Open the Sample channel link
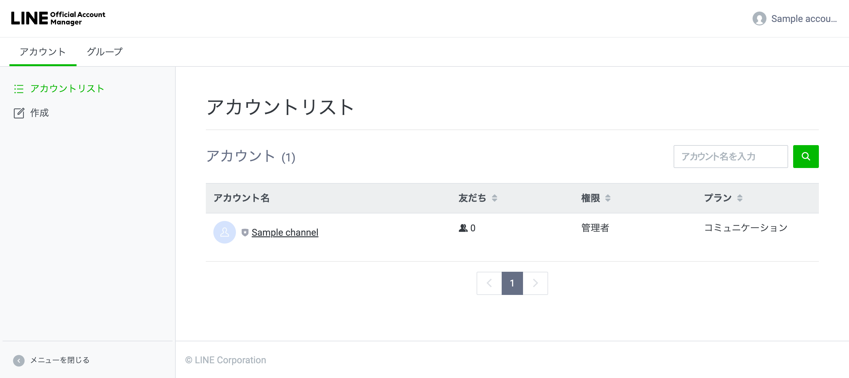This screenshot has height=378, width=849. [x=285, y=233]
